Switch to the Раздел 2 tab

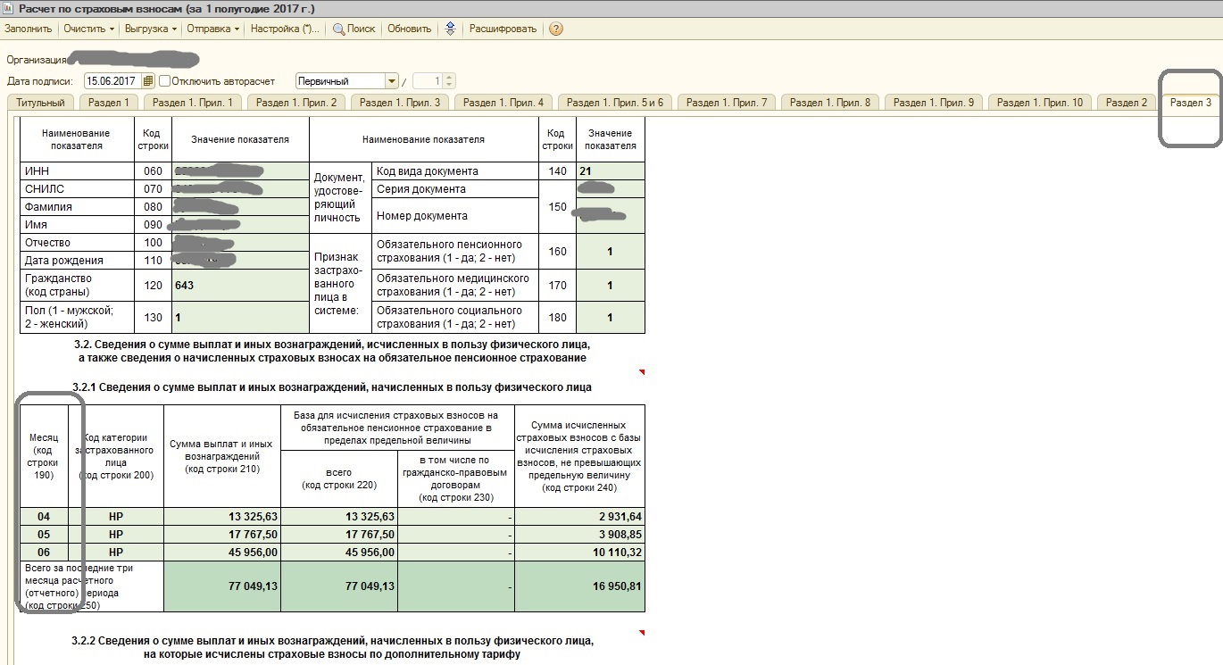click(x=1127, y=103)
